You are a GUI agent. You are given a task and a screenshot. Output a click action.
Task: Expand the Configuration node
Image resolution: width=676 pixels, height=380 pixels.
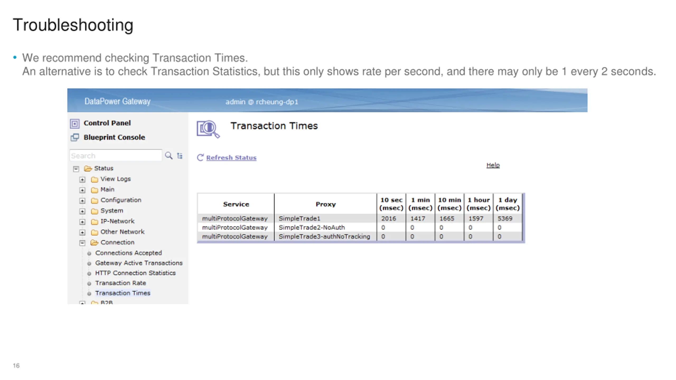pos(82,201)
